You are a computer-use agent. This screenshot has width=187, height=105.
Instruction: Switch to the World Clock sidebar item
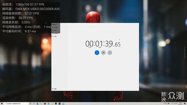(55, 34)
